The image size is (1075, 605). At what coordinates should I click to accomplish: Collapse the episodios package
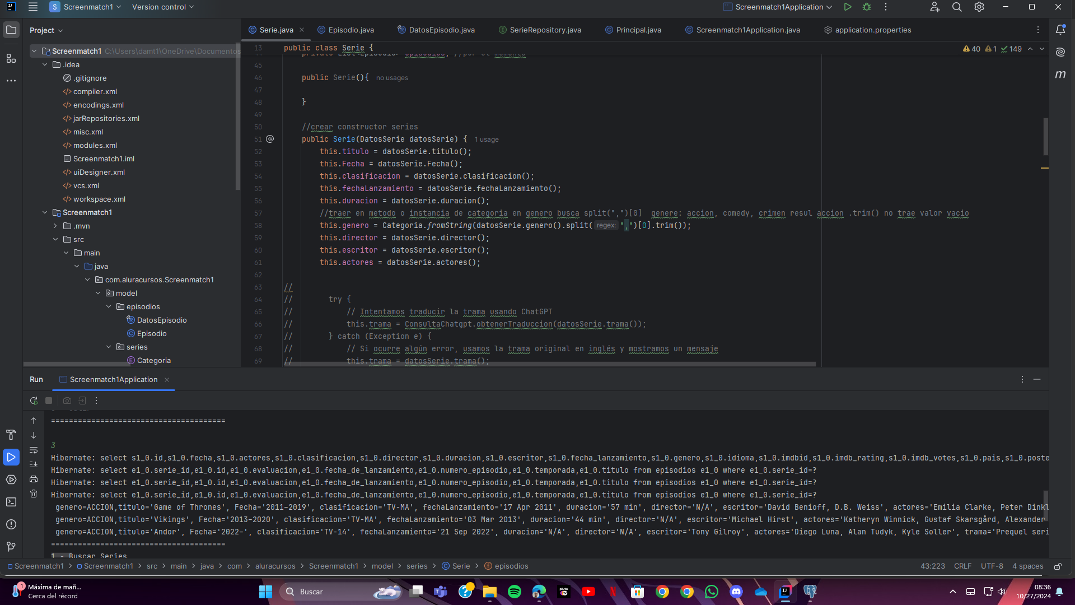[109, 306]
